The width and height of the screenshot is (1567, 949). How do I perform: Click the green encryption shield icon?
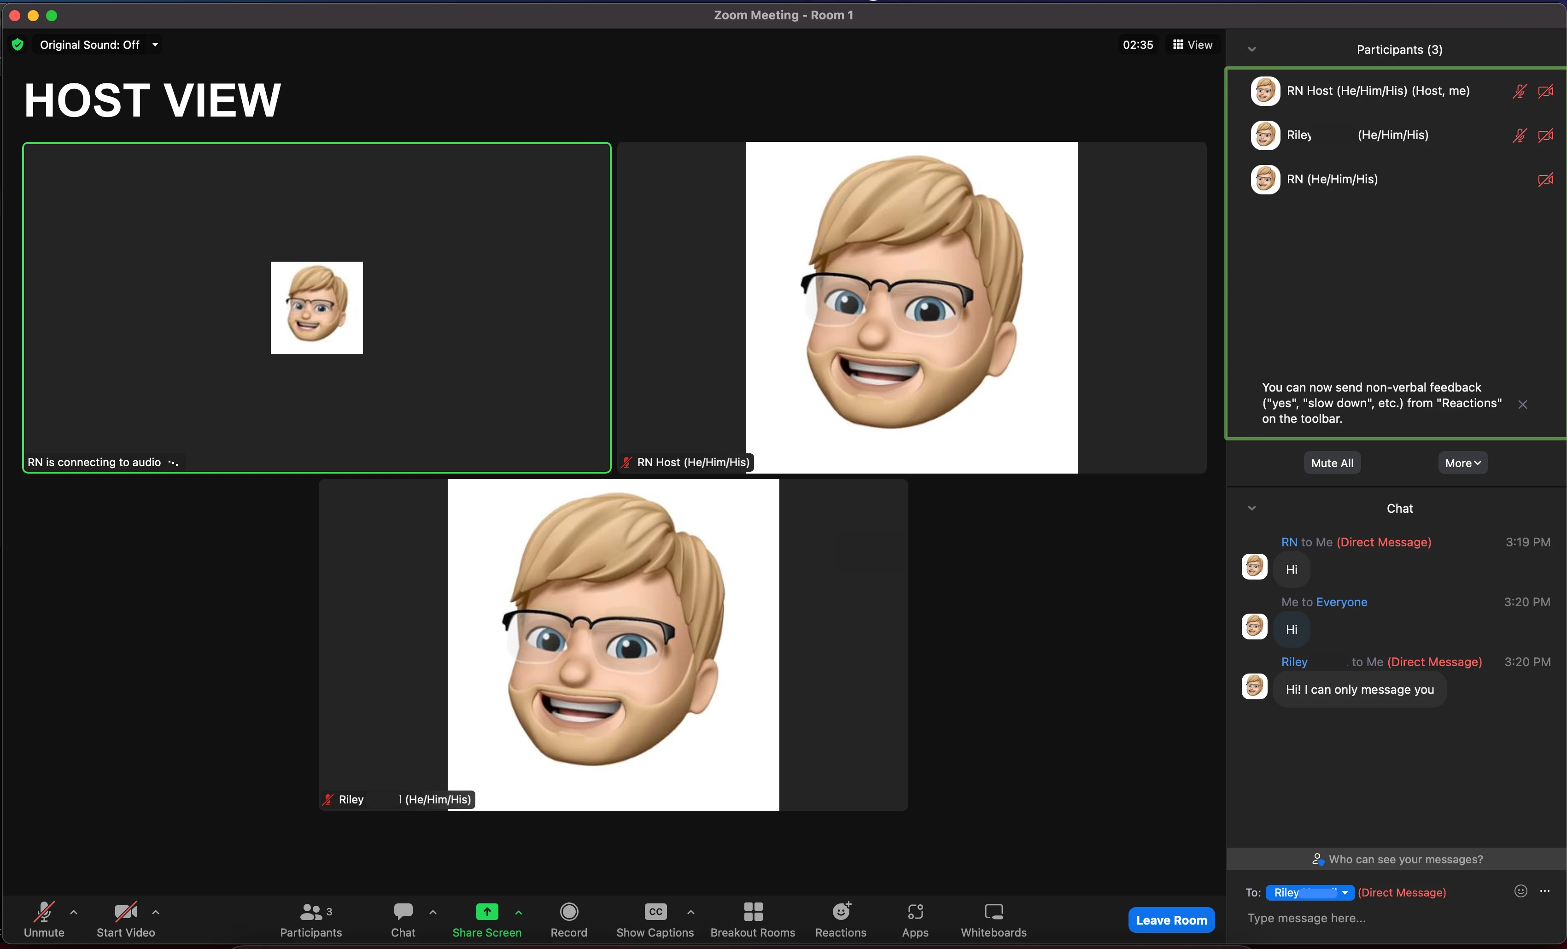tap(18, 45)
